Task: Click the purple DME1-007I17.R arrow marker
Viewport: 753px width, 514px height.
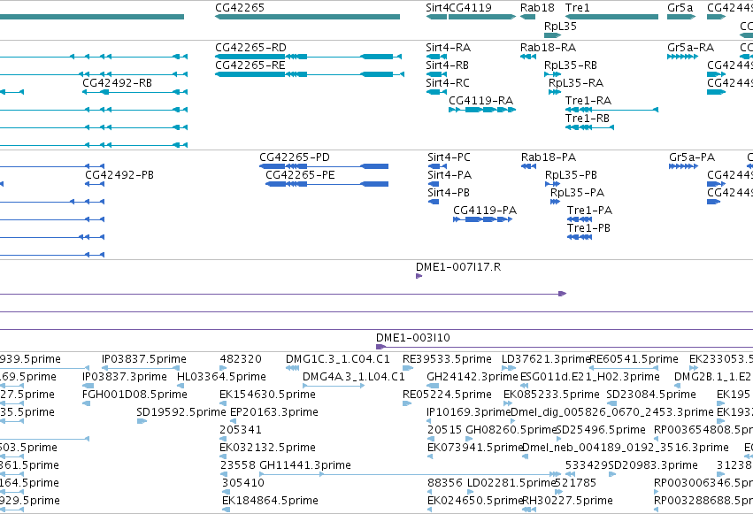Action: 419,276
